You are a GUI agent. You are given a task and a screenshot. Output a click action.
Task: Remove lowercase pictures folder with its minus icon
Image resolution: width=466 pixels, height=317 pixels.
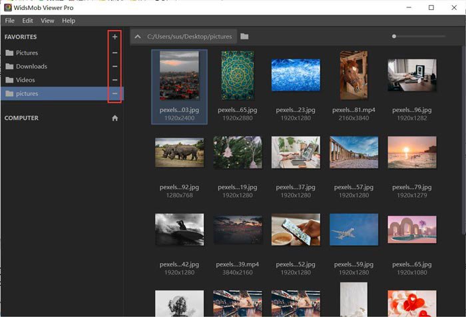click(x=115, y=93)
